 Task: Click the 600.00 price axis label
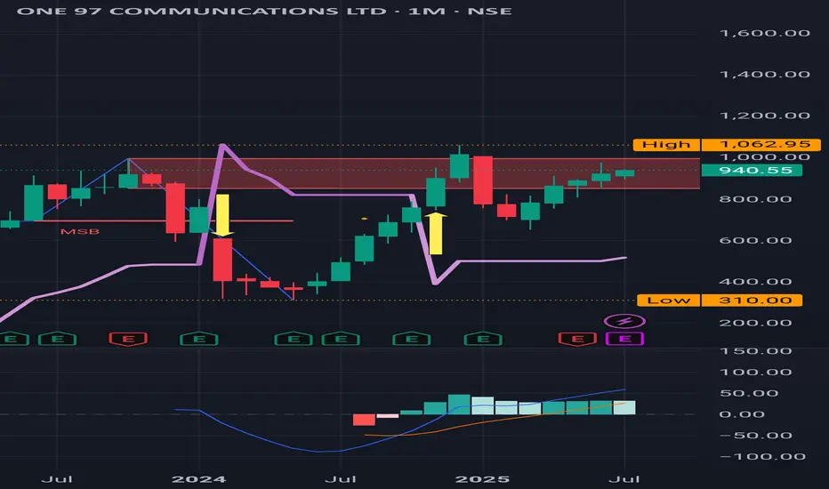755,241
